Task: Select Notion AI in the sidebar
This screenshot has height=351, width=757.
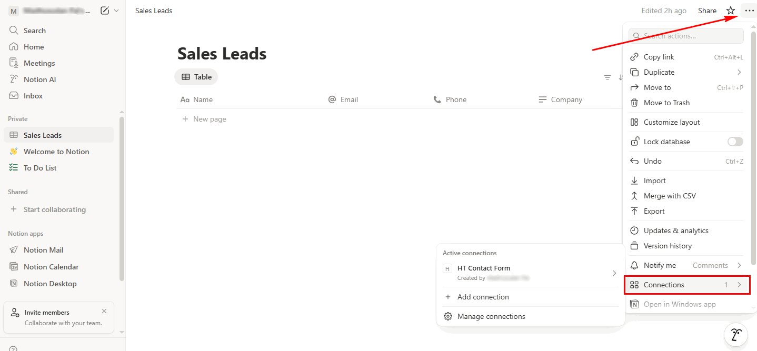Action: pyautogui.click(x=39, y=79)
